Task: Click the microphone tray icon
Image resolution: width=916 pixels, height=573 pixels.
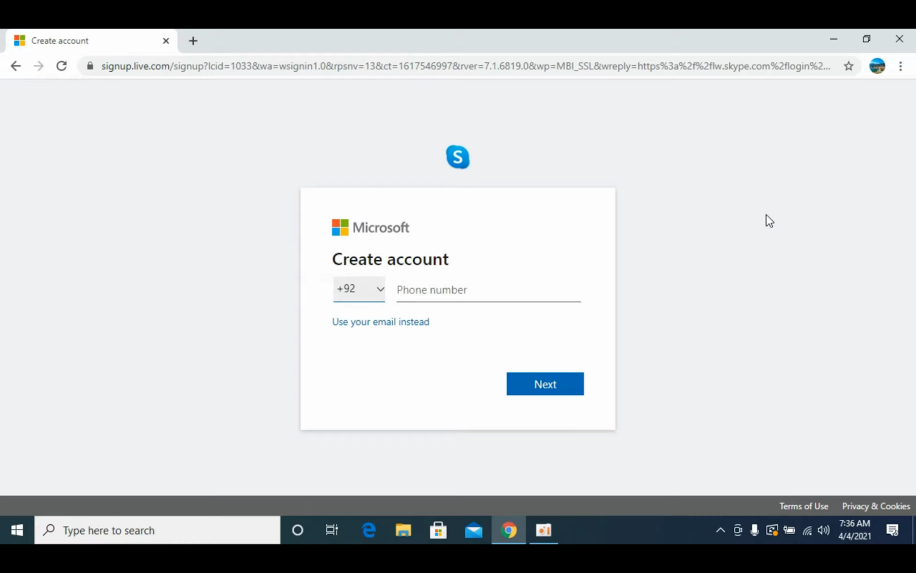Action: 755,530
